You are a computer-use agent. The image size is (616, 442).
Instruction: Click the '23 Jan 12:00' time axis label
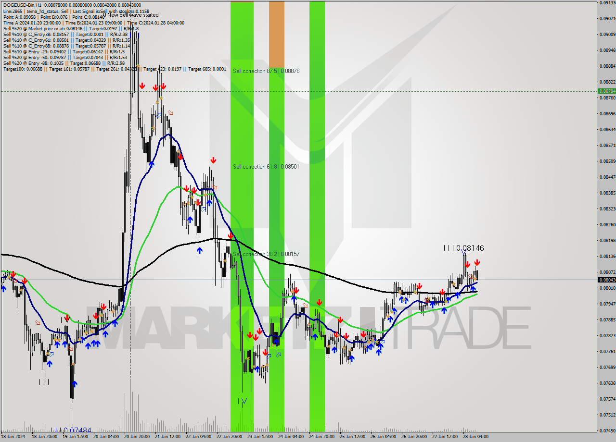260,437
